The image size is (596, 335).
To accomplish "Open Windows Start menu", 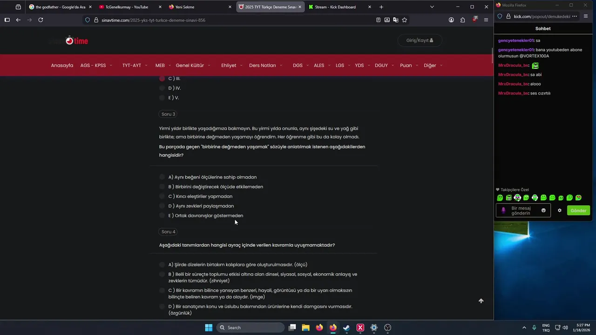I will (x=209, y=328).
